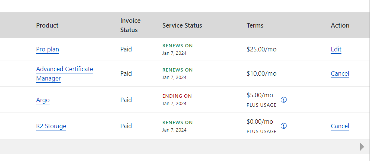The height and width of the screenshot is (161, 383).
Task: Click the Terms column header
Action: click(x=255, y=25)
